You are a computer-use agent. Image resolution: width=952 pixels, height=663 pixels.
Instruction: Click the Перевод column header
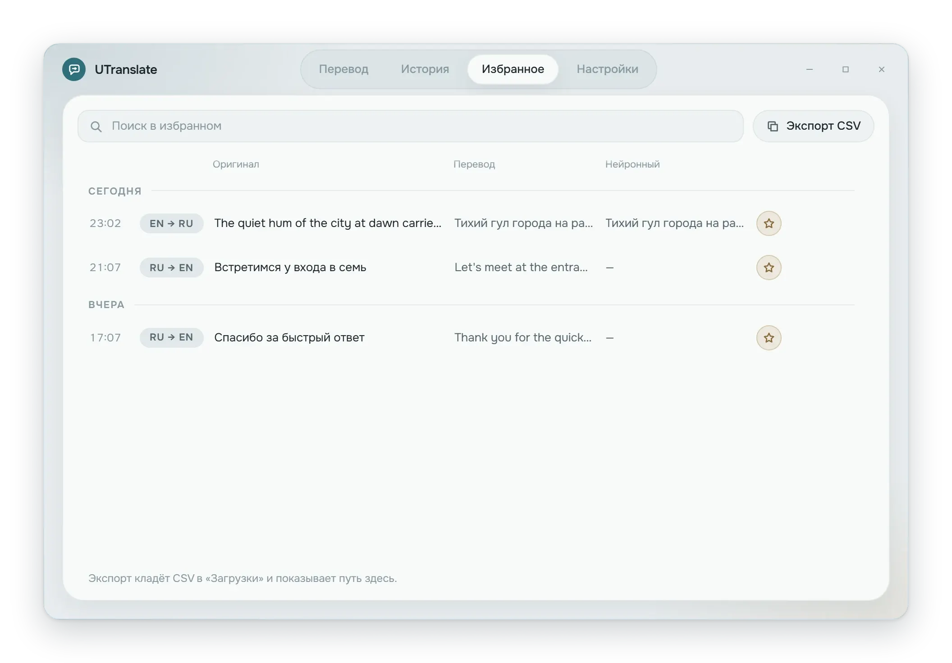tap(474, 164)
